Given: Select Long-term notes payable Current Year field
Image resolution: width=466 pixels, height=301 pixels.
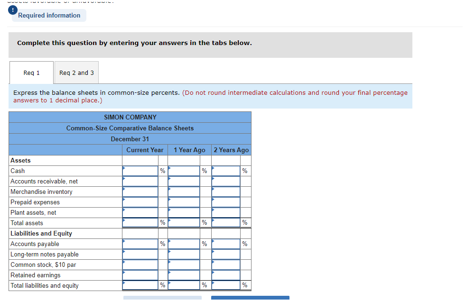Looking at the screenshot, I should (140, 255).
